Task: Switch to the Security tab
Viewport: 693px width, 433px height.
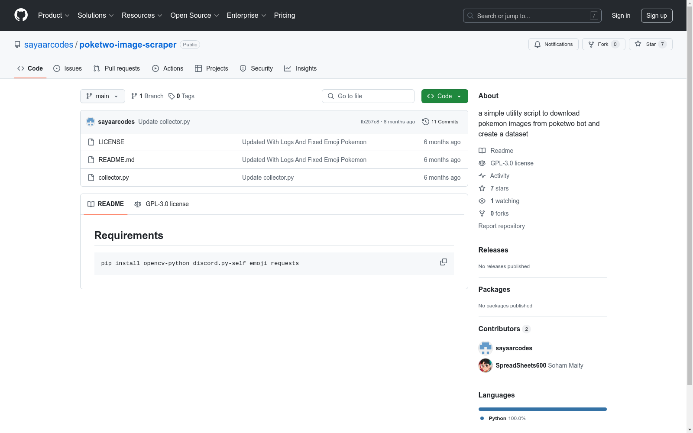Action: tap(256, 68)
